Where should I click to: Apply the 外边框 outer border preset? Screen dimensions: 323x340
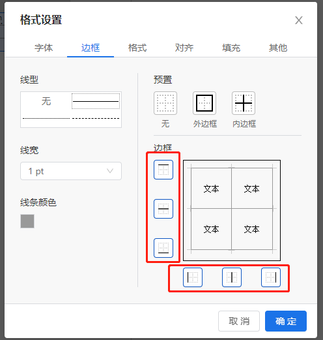coord(204,103)
